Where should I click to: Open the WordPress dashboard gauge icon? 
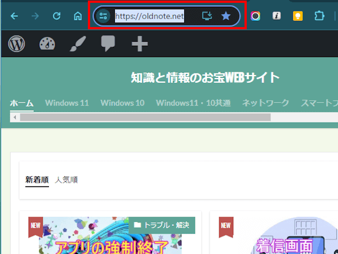click(x=47, y=43)
